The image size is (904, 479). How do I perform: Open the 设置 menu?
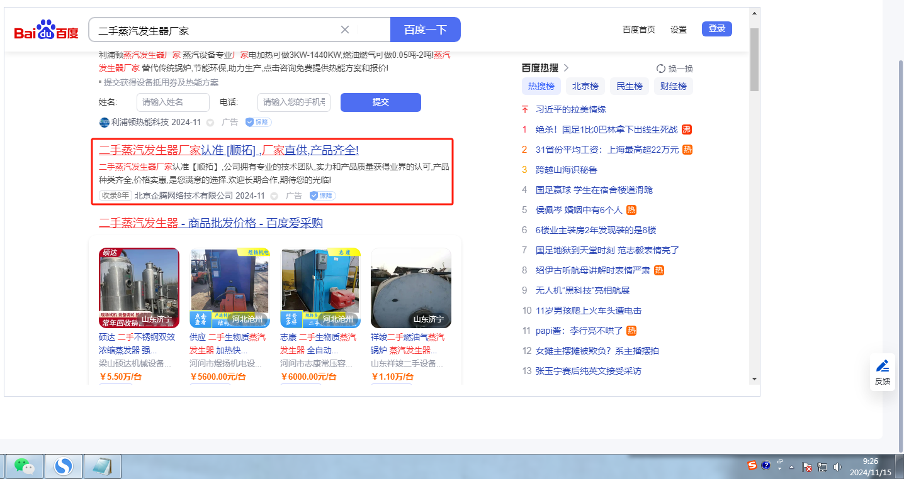[x=679, y=30]
